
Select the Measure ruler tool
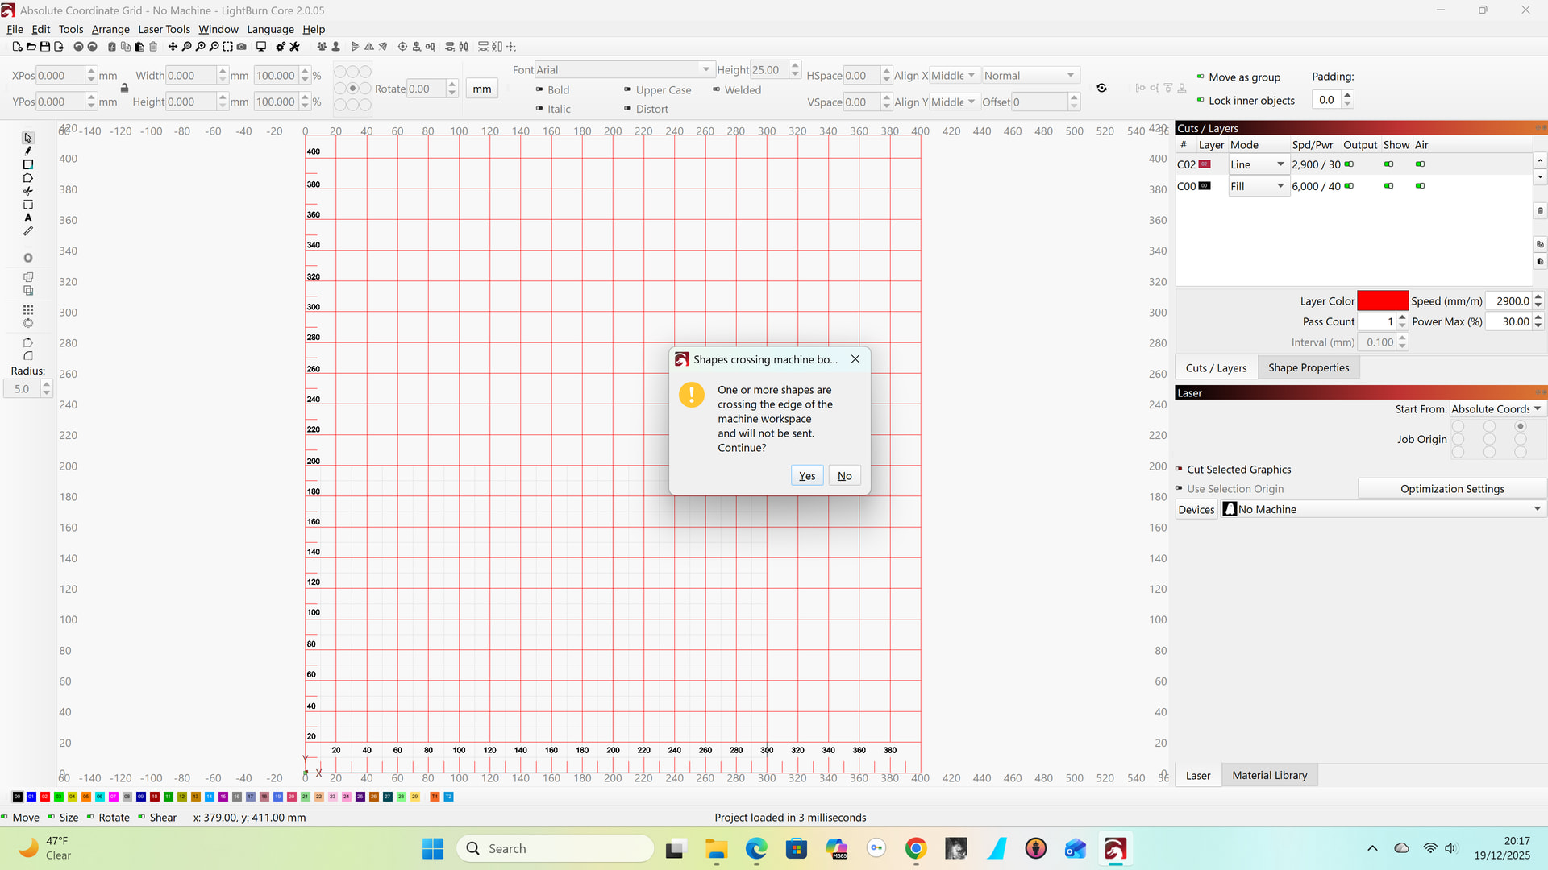click(x=28, y=232)
